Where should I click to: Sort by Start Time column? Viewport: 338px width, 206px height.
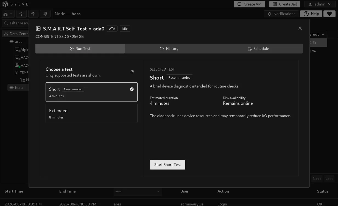pyautogui.click(x=14, y=191)
